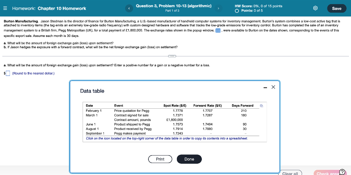Select the June 1 date cell
The image size is (351, 175).
91,124
